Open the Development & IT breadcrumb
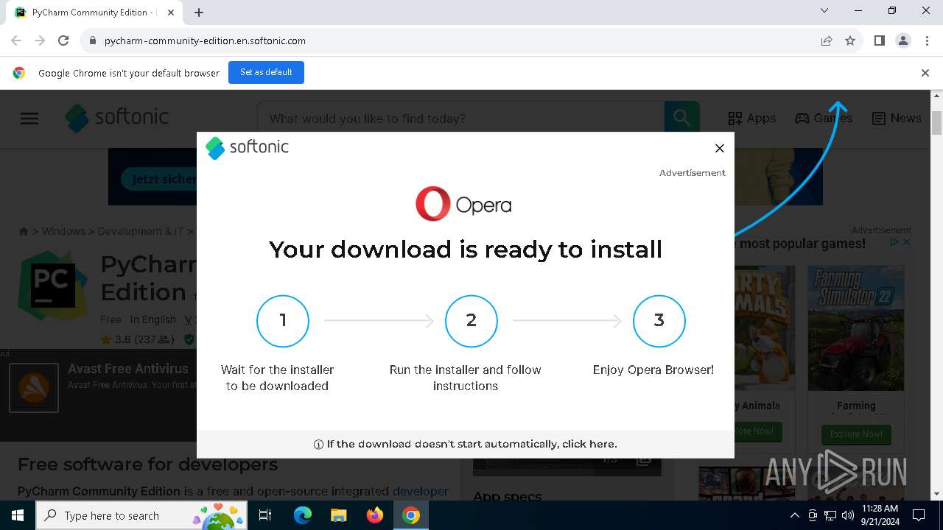This screenshot has width=943, height=530. [x=140, y=231]
